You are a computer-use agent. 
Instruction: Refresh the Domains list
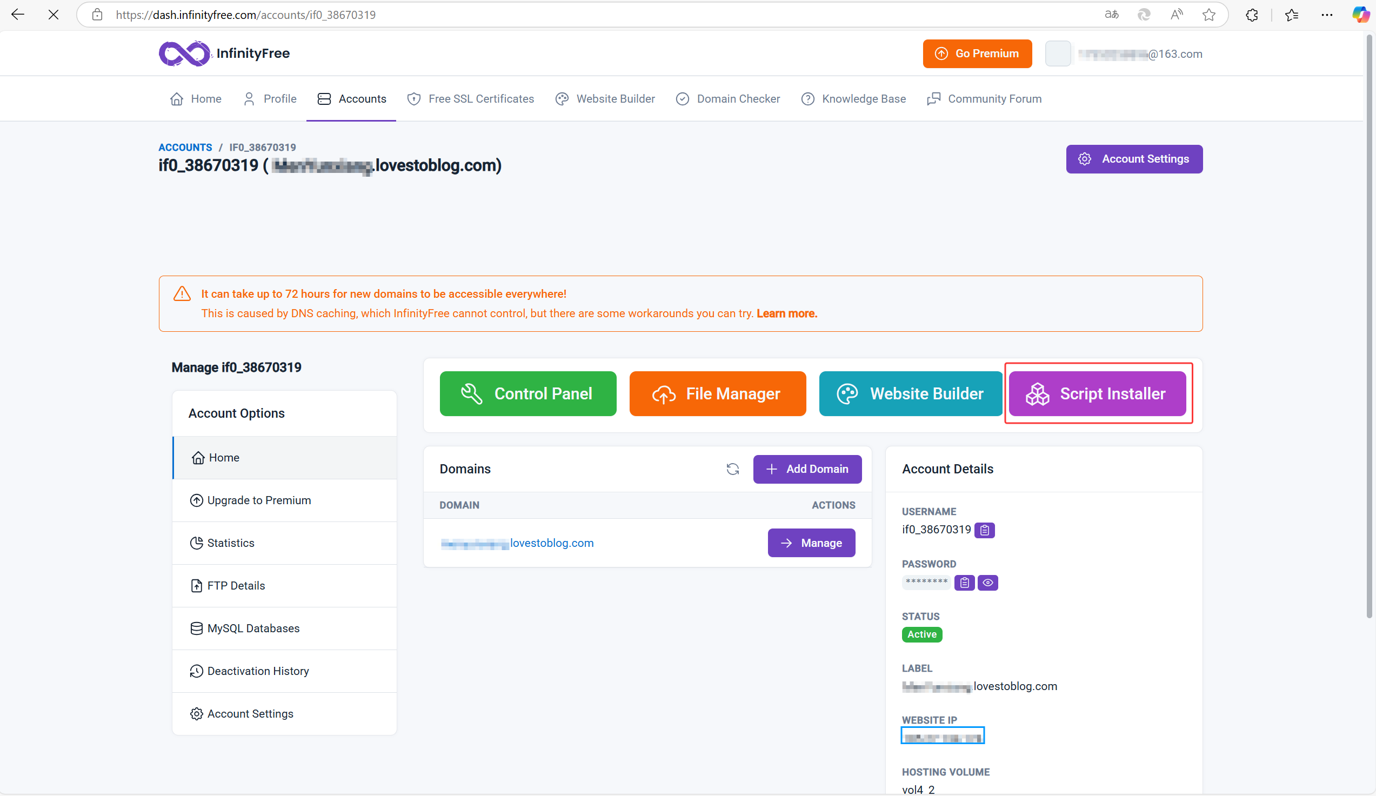coord(732,469)
